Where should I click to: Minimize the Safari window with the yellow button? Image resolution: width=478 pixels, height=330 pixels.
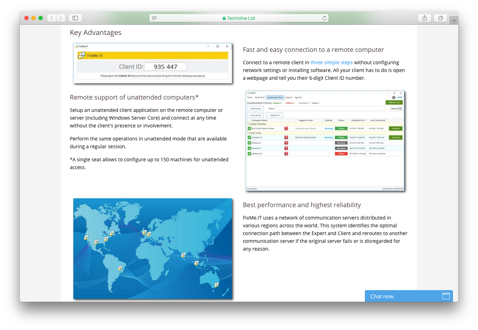pos(33,18)
